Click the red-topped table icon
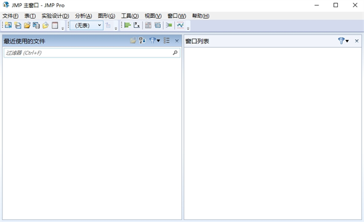Screen dimensions: 364x222 (x=55, y=25)
